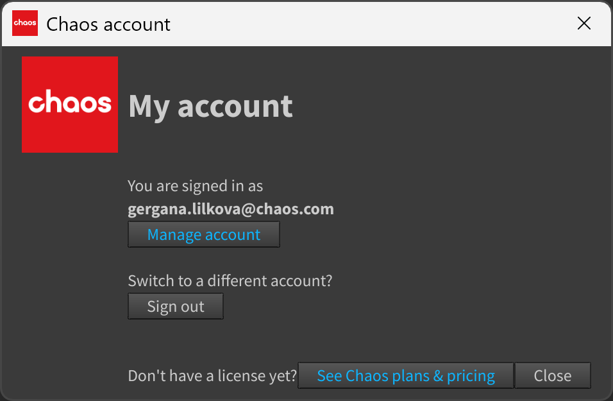Click the blue Manage account link text
The height and width of the screenshot is (401, 613).
pyautogui.click(x=204, y=235)
